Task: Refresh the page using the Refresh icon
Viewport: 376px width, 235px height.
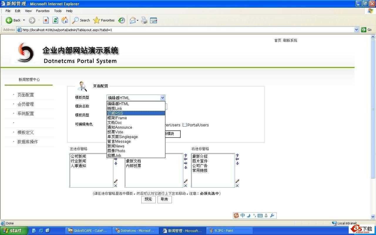Action: point(55,20)
